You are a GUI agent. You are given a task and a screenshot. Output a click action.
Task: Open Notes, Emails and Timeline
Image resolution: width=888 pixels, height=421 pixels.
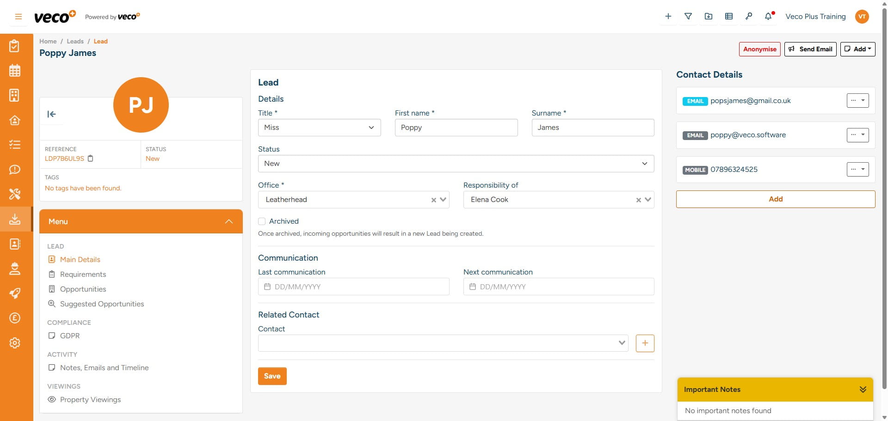(x=104, y=368)
